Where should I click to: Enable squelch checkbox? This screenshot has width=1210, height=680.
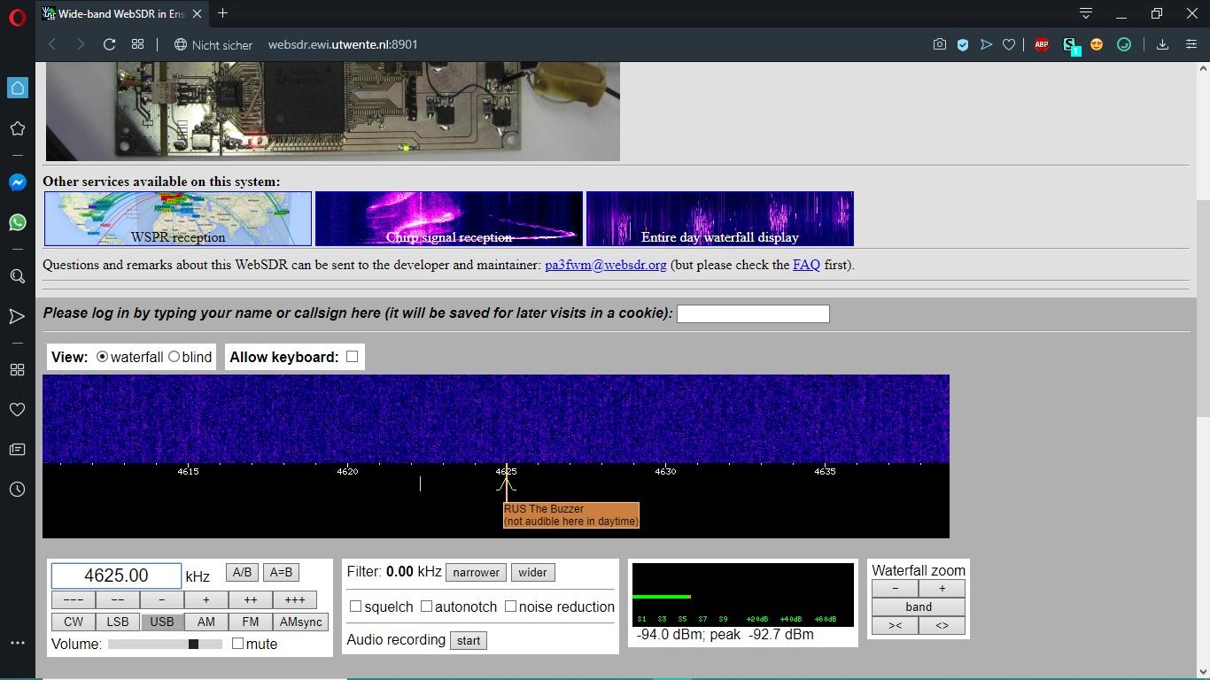tap(355, 607)
